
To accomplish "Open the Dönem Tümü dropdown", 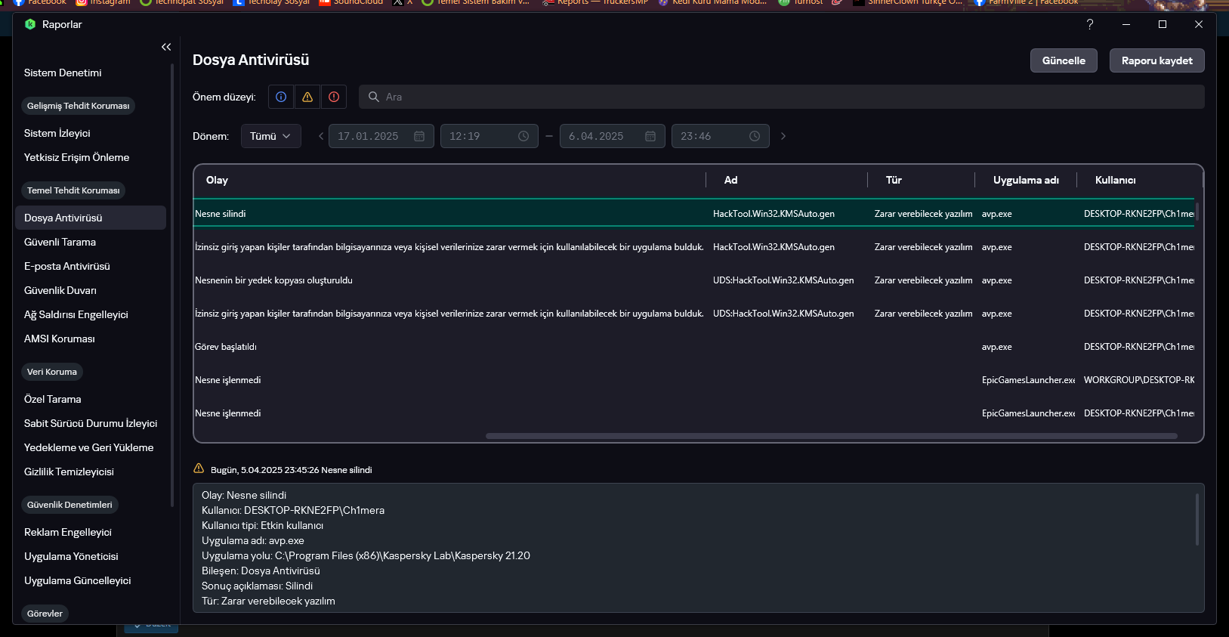I will tap(270, 136).
